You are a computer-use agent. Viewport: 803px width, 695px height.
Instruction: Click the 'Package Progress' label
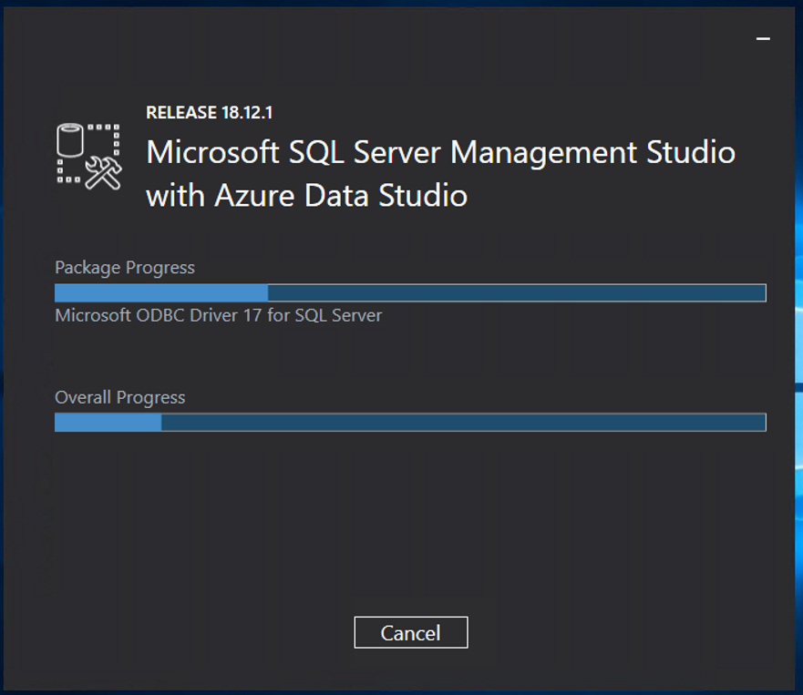pos(125,268)
